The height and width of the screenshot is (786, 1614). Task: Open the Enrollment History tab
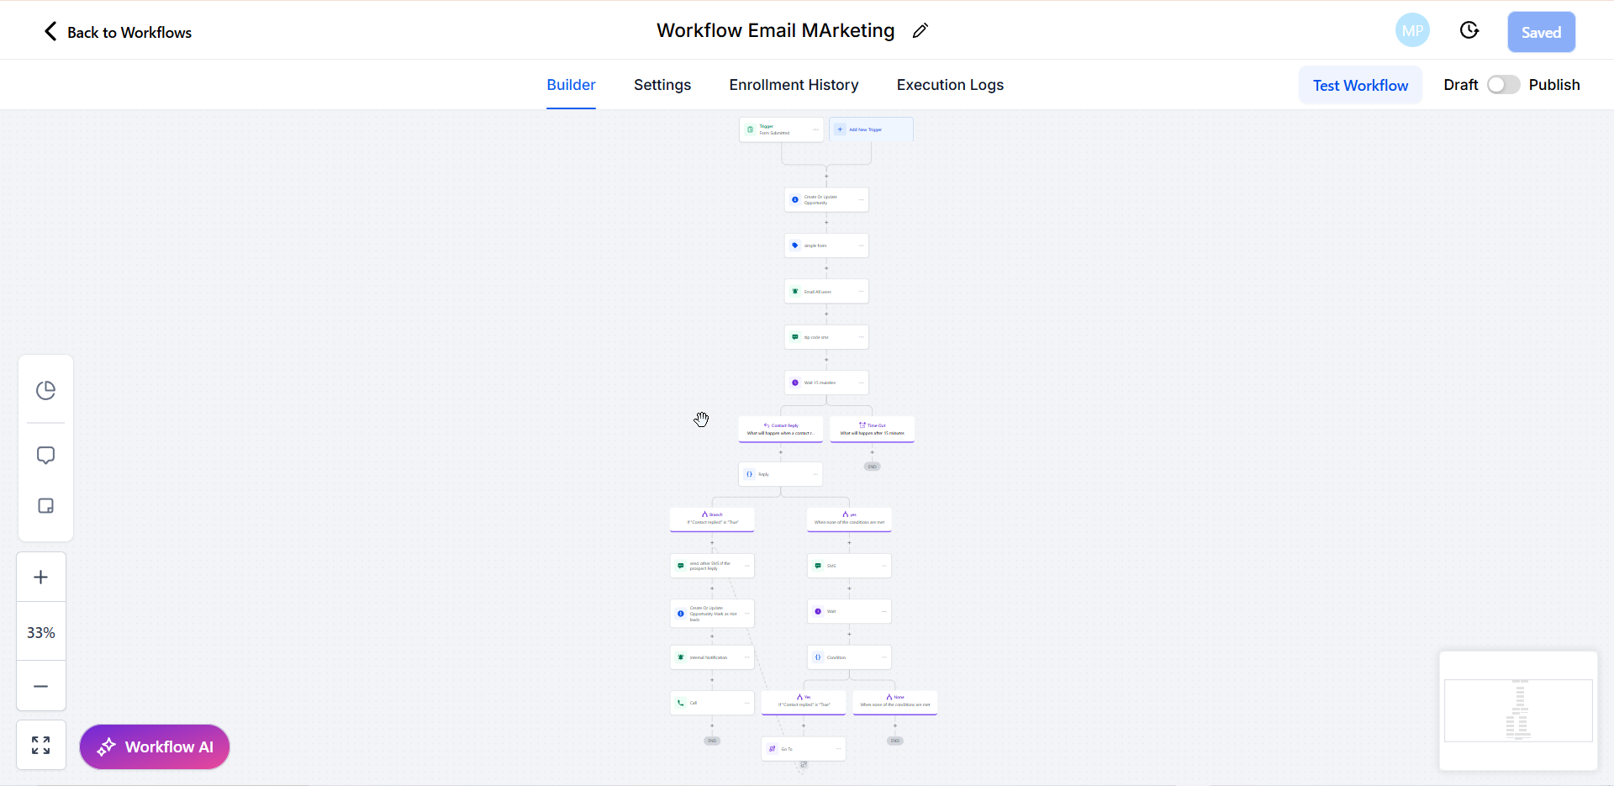[793, 84]
